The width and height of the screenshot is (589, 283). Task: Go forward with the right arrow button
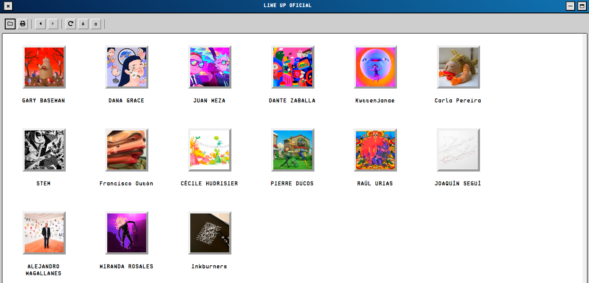(53, 24)
